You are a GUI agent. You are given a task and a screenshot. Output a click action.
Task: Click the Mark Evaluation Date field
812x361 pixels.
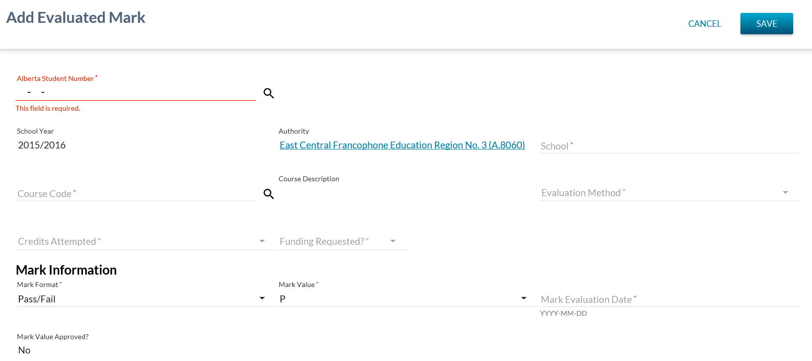(x=669, y=299)
